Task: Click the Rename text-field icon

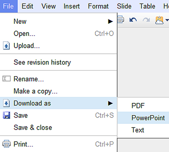Action: [6, 78]
